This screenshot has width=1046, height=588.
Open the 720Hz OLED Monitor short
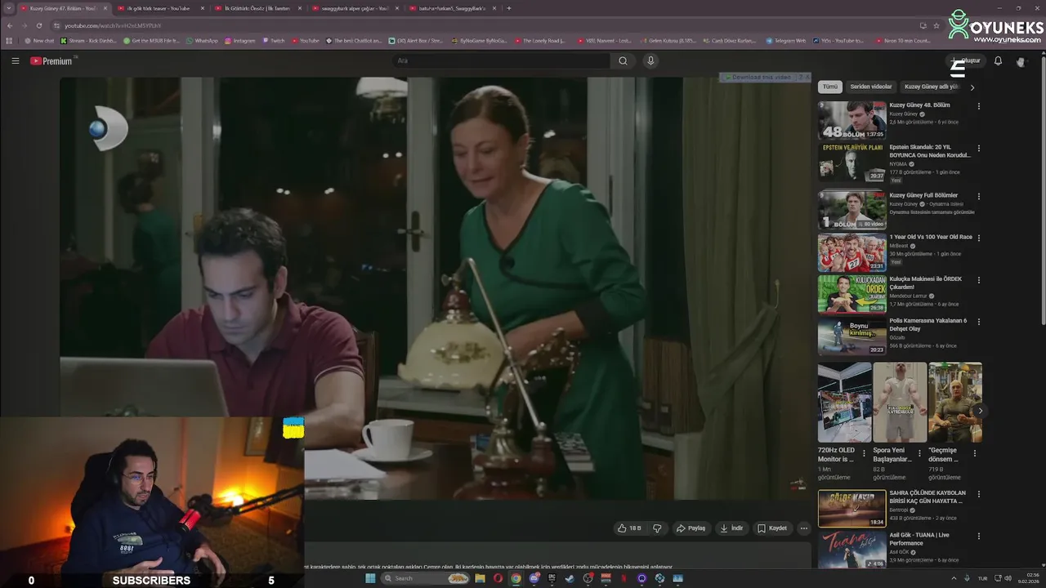click(844, 403)
